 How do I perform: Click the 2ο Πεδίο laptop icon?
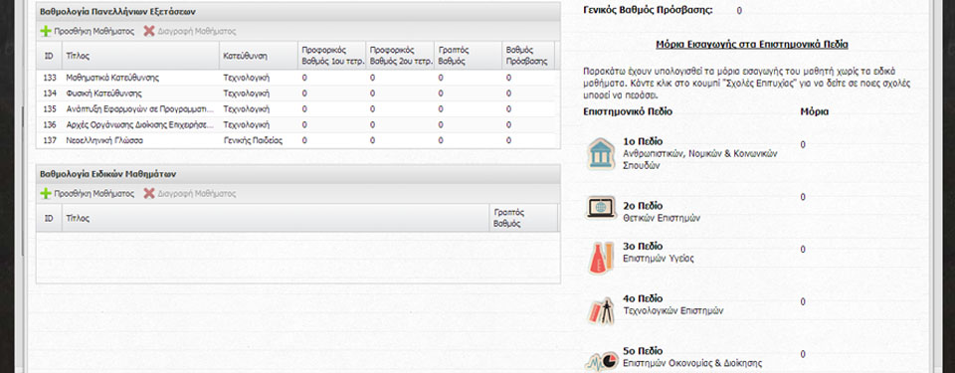click(x=601, y=207)
